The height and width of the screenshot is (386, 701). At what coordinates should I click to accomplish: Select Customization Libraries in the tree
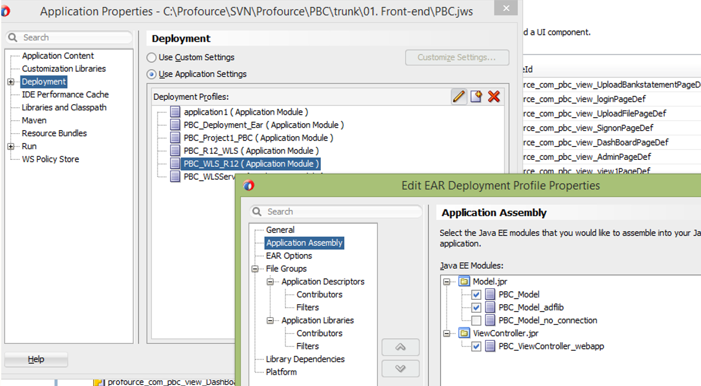click(64, 69)
